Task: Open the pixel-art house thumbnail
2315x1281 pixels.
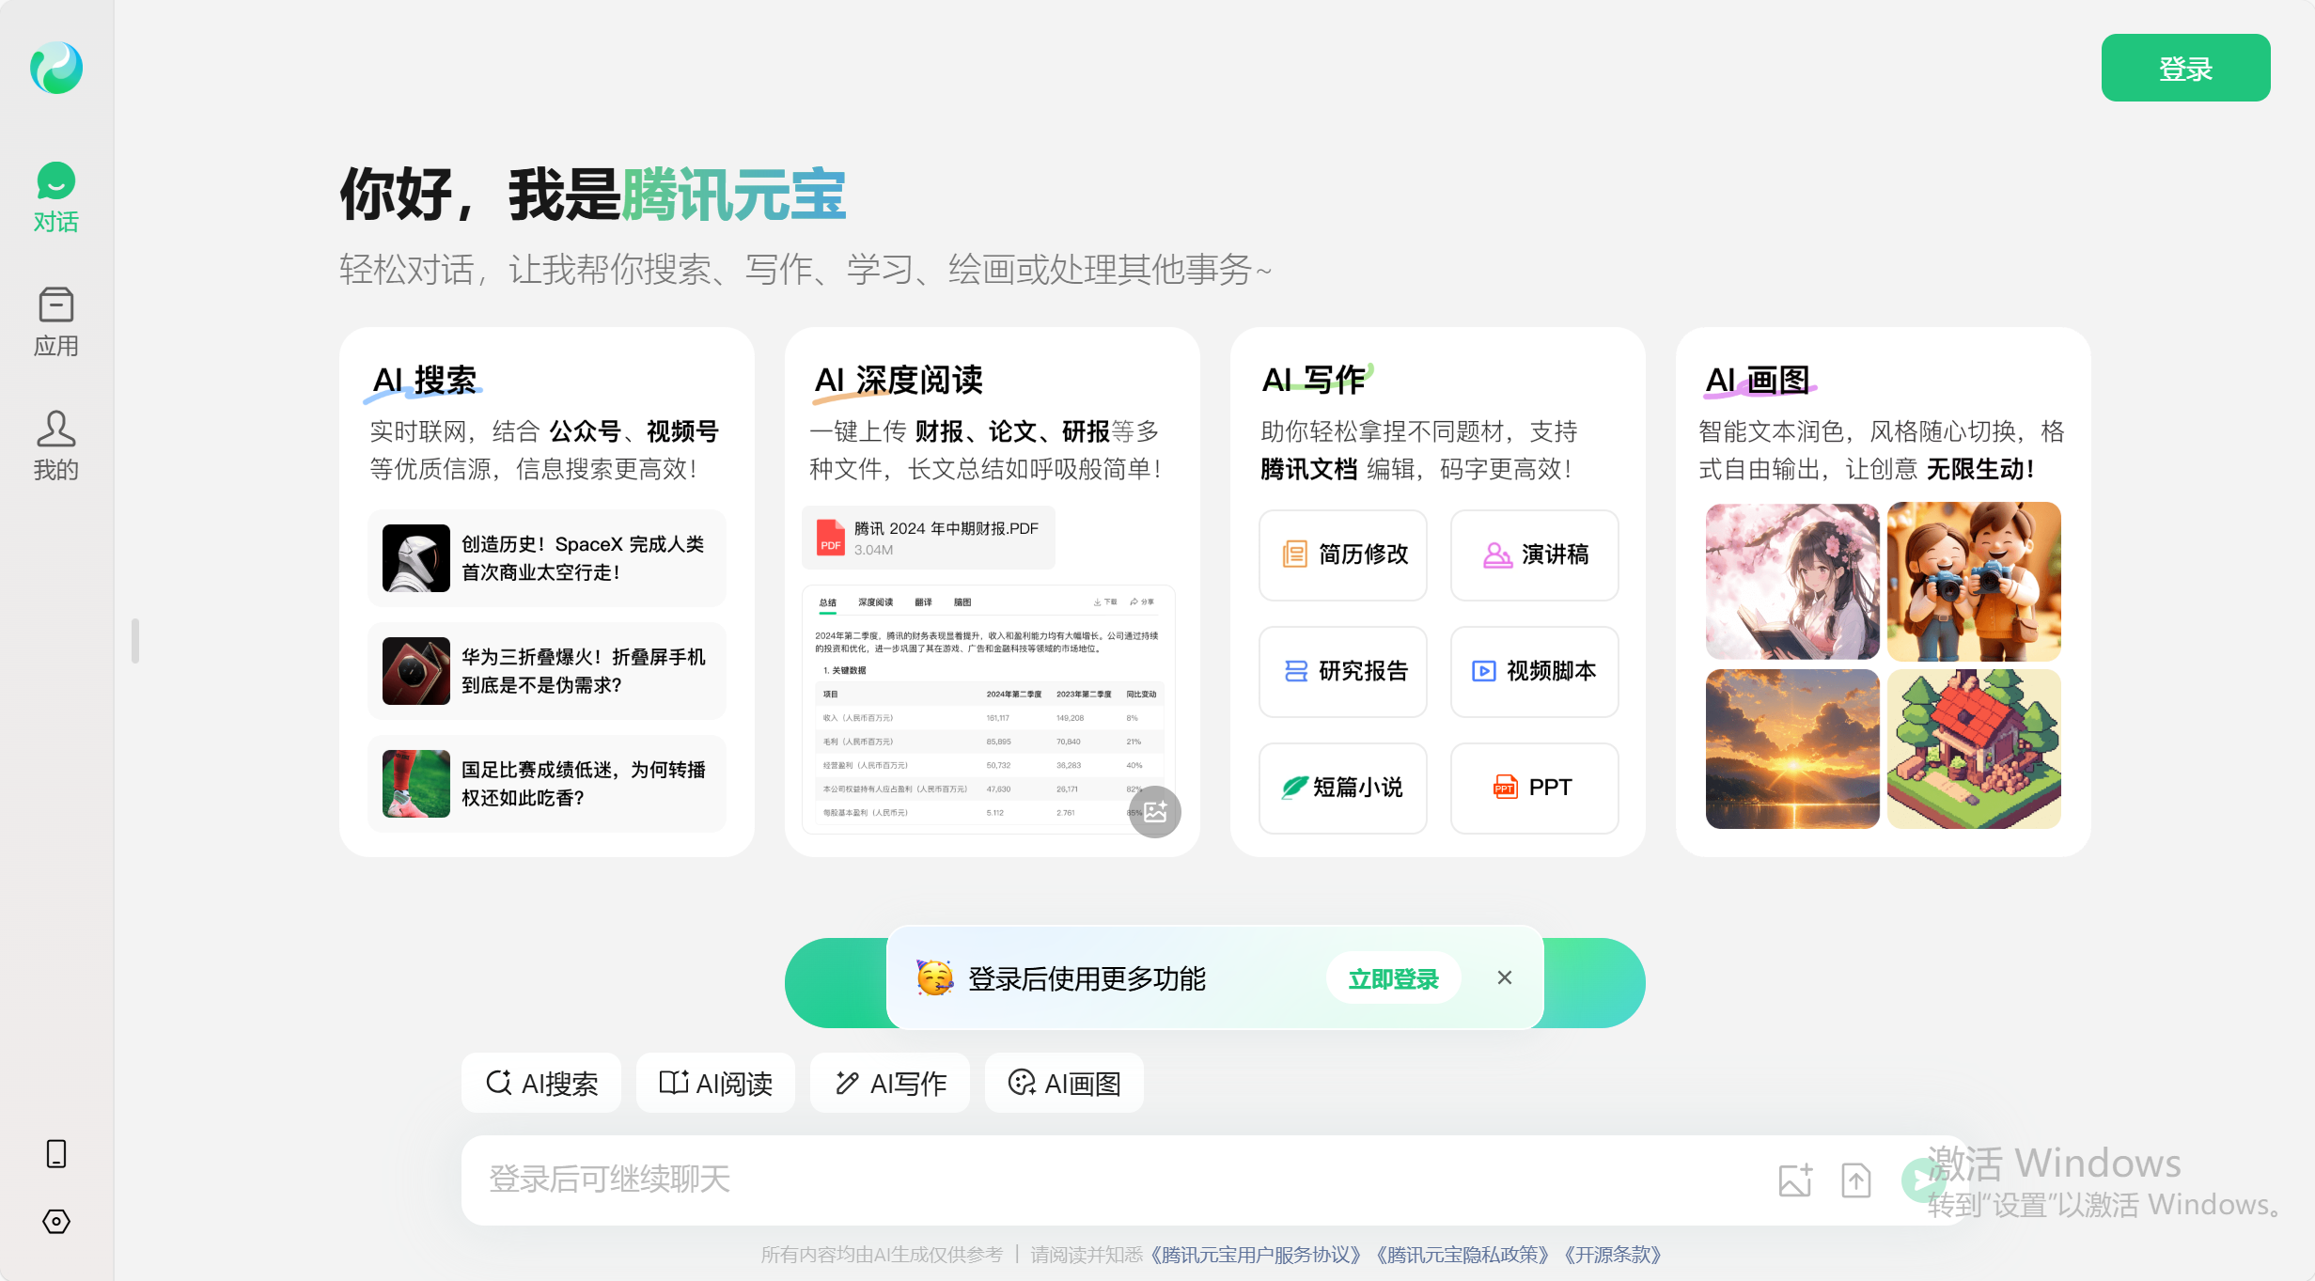Action: tap(1974, 749)
